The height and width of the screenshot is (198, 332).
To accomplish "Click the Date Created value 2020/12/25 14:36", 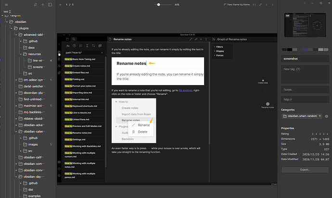I will pyautogui.click(x=316, y=154).
